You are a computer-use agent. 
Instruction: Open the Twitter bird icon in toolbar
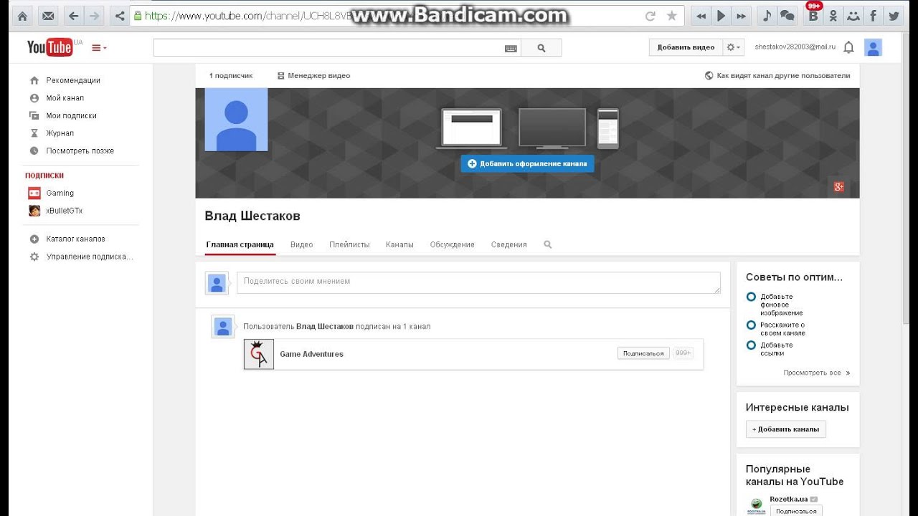[893, 16]
